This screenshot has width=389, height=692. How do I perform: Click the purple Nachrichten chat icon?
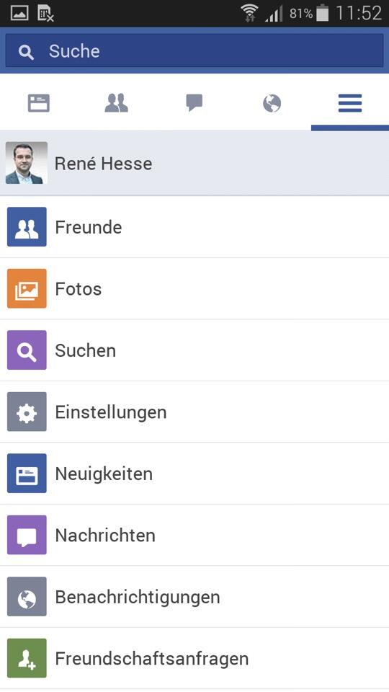(x=27, y=535)
